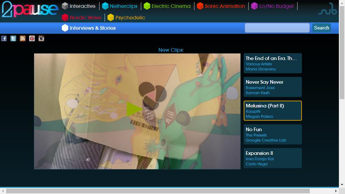
Task: Focus the search text field
Action: pyautogui.click(x=277, y=28)
